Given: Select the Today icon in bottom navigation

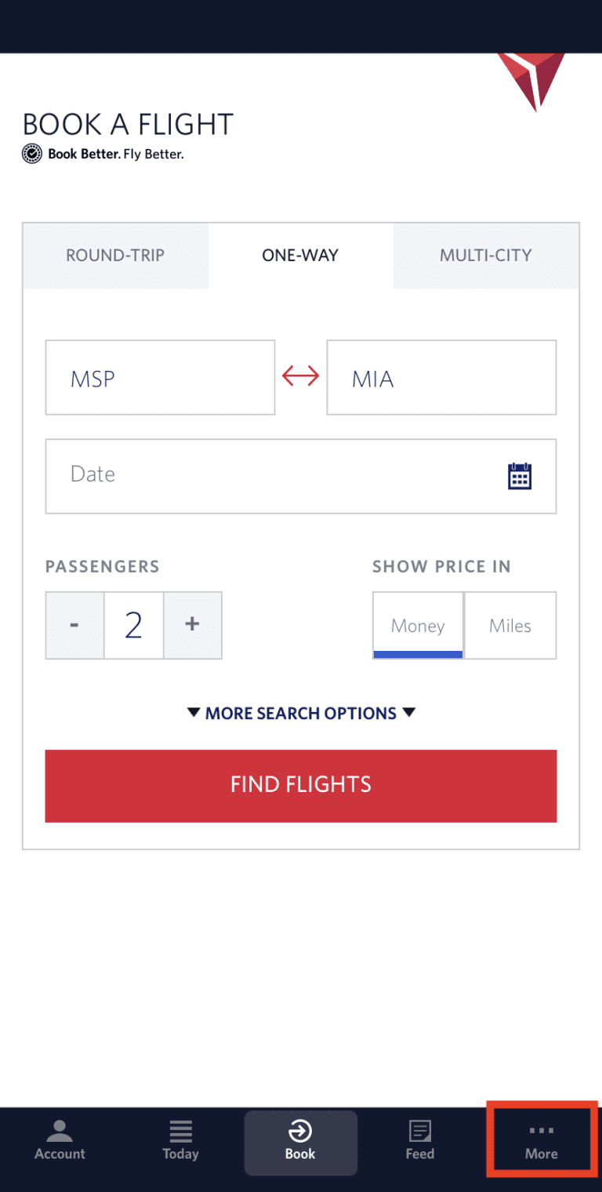Looking at the screenshot, I should [x=180, y=1141].
